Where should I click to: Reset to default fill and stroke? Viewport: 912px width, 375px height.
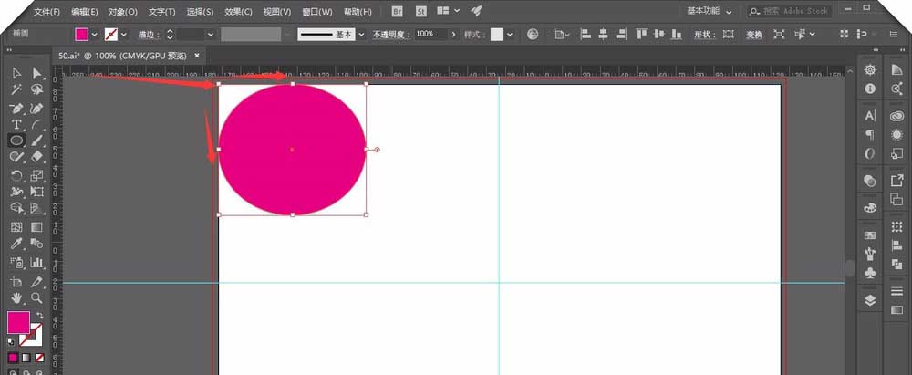click(x=11, y=341)
